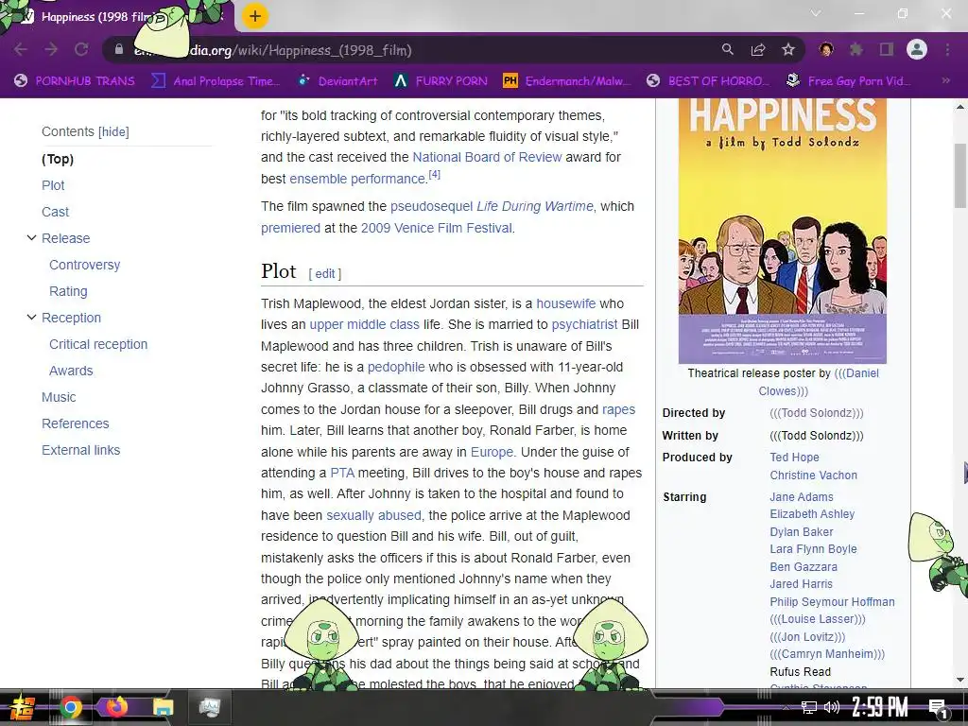This screenshot has height=726, width=968.
Task: Go to Plot in the contents list
Action: (x=53, y=185)
